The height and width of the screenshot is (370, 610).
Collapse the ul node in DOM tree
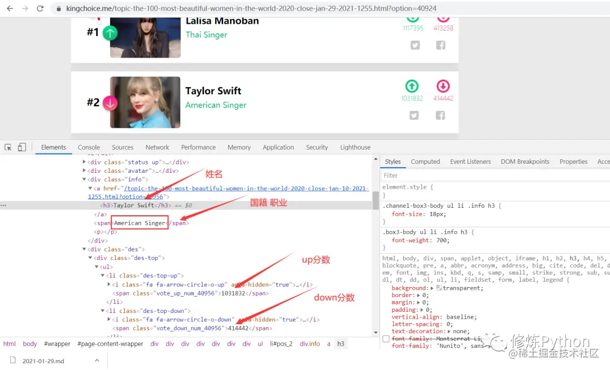(x=97, y=267)
